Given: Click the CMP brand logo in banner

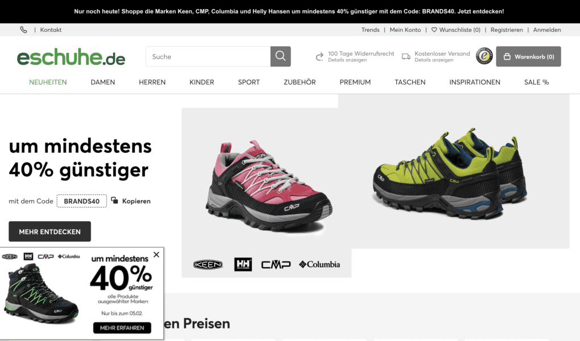Looking at the screenshot, I should (276, 264).
